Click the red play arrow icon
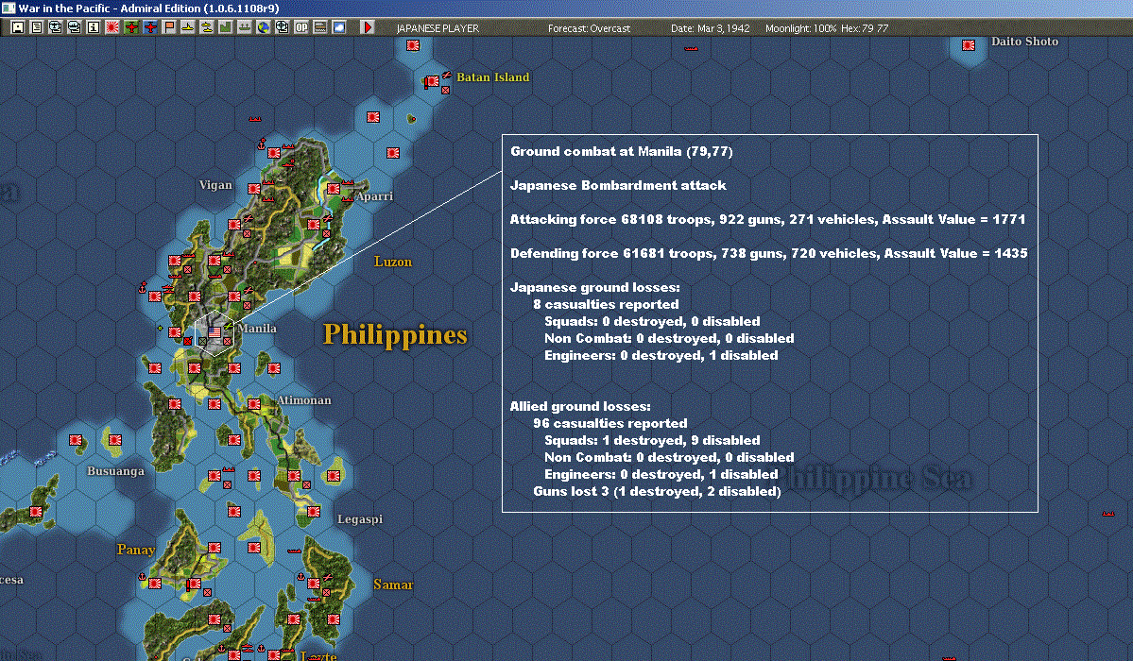The height and width of the screenshot is (661, 1133). coord(367,27)
